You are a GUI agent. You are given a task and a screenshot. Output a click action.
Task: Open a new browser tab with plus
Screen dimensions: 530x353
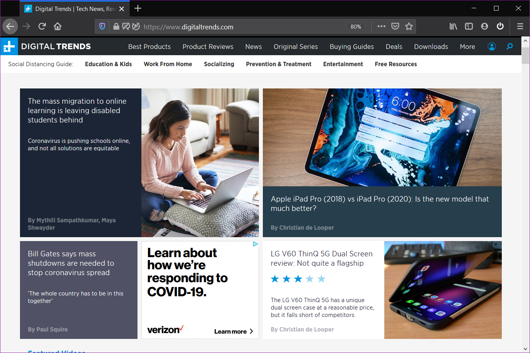coord(138,8)
